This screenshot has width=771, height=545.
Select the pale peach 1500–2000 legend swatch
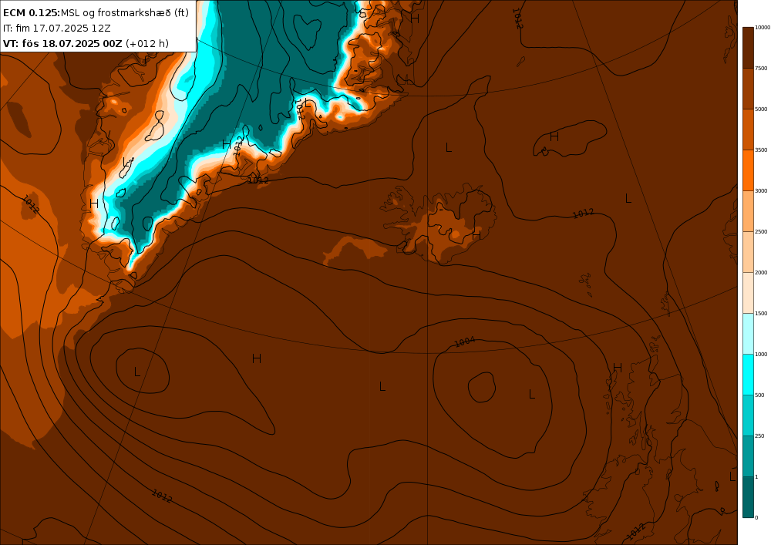pos(748,293)
